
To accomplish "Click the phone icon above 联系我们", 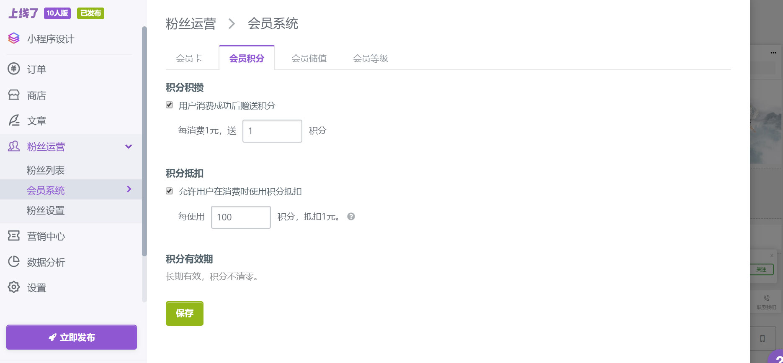I will click(766, 298).
